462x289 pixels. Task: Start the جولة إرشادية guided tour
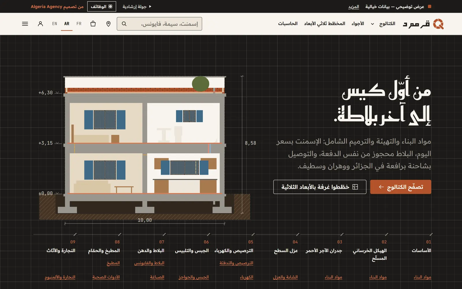(137, 6)
